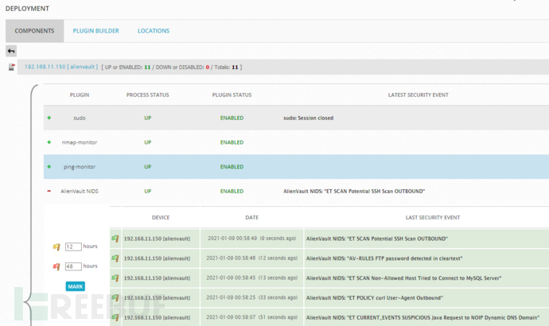Click the green flag on curl User-Agent row
549x326 pixels.
click(115, 297)
